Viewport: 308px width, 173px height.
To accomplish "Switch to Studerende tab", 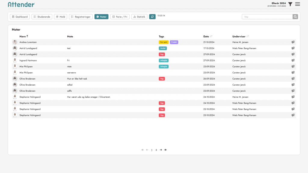I will (x=42, y=17).
